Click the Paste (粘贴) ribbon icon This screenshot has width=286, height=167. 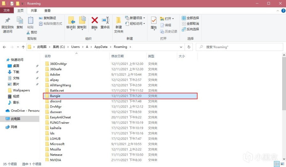coord(30,20)
